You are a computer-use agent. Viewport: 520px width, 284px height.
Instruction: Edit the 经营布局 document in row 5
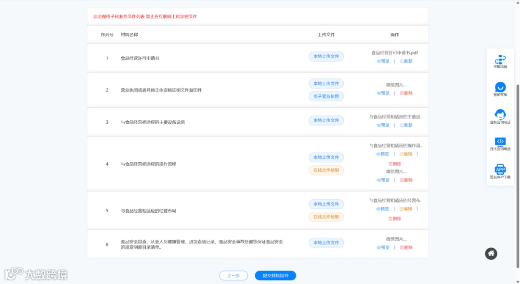point(405,209)
